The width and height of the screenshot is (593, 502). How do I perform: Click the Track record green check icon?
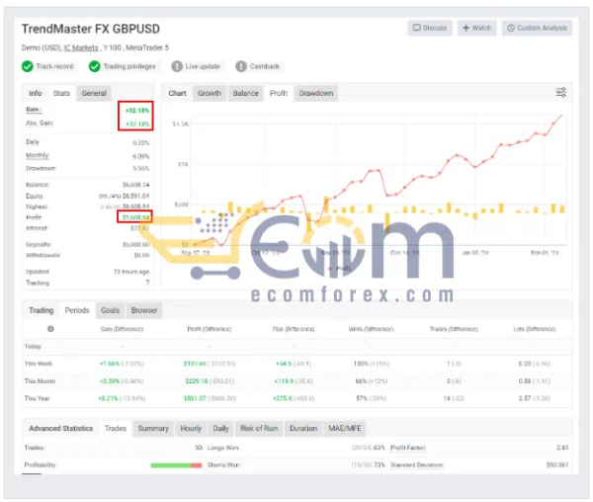28,66
